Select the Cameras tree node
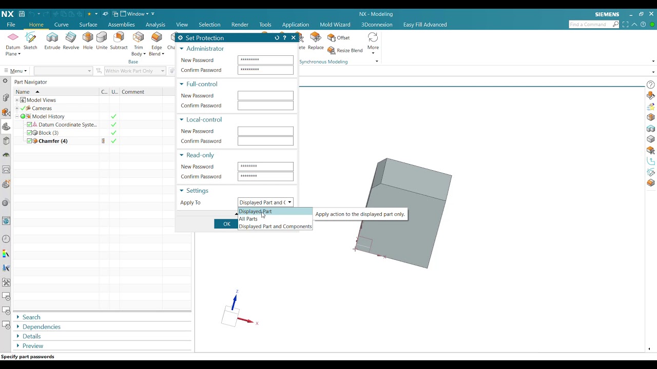657x369 pixels. [42, 108]
